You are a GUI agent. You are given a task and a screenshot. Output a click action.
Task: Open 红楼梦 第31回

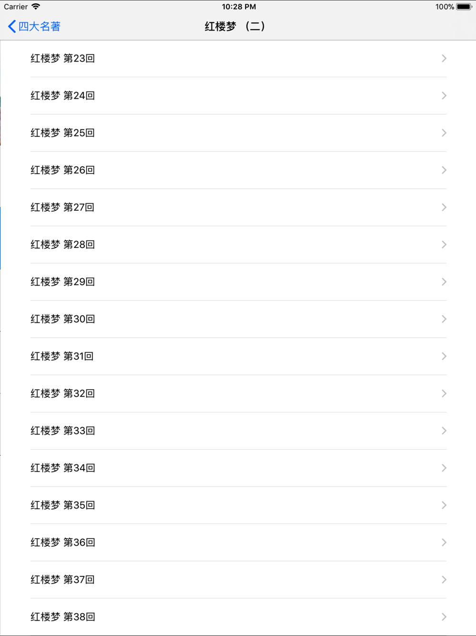[x=238, y=356]
